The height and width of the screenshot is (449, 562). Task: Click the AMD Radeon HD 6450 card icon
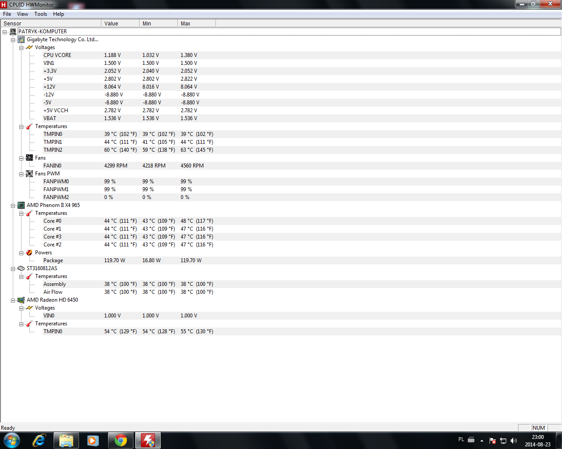[21, 300]
